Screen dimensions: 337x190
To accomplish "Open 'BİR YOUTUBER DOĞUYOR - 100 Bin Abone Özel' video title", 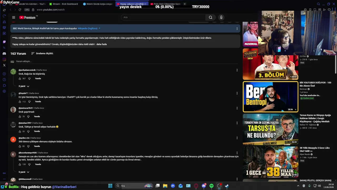I will (315, 84).
